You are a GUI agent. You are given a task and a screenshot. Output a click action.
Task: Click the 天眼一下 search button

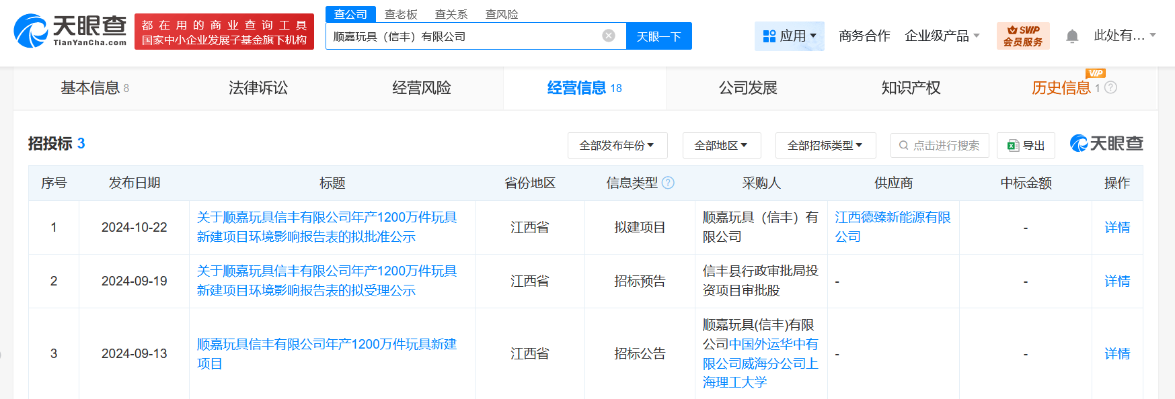point(659,36)
